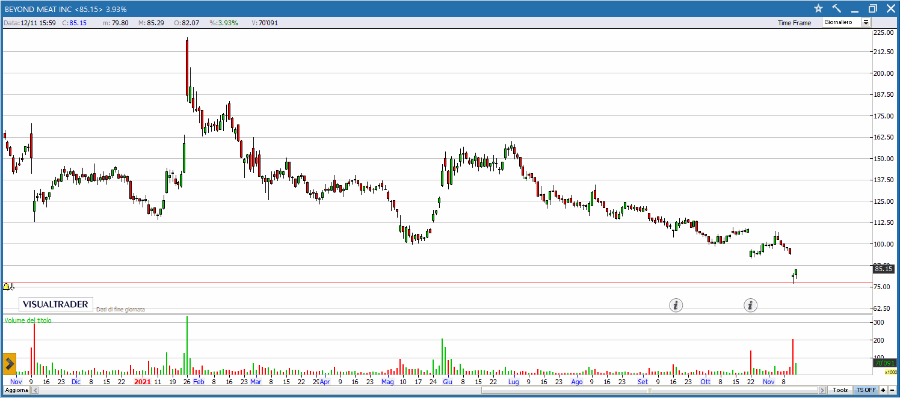
Task: Click the 150.00 price axis label
Action: (x=884, y=159)
